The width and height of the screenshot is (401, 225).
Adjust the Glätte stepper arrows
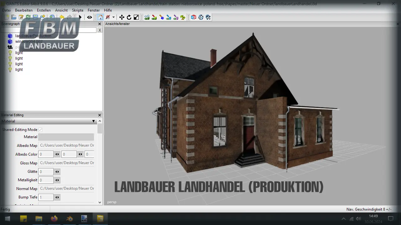57,172
